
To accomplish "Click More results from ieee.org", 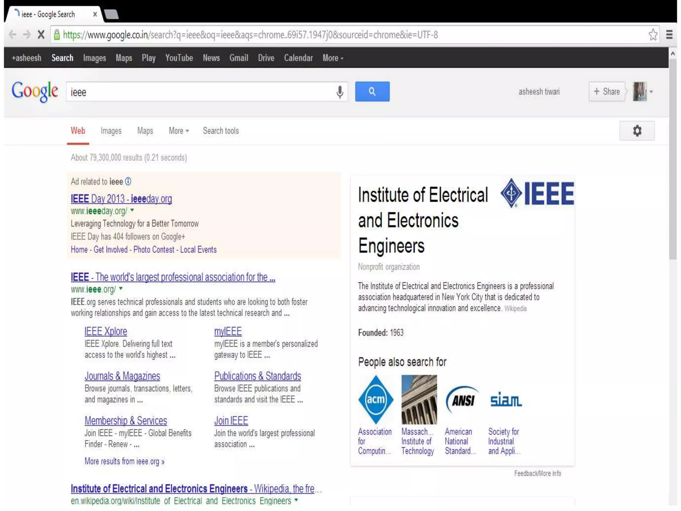I will point(124,461).
